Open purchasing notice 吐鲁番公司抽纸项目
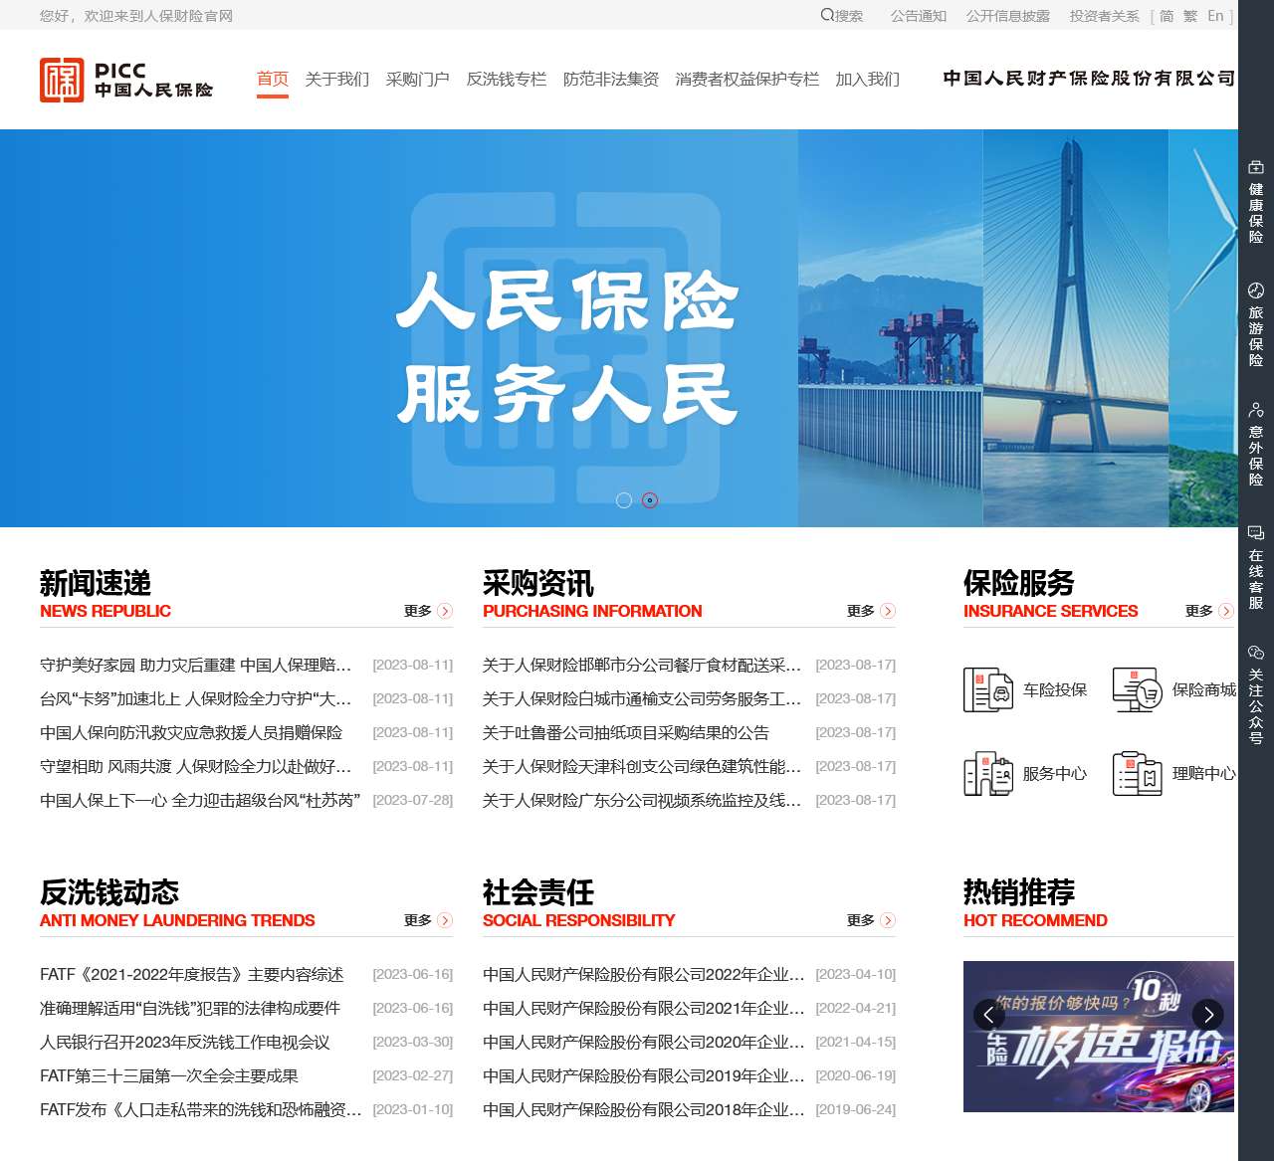This screenshot has height=1161, width=1274. click(x=626, y=732)
